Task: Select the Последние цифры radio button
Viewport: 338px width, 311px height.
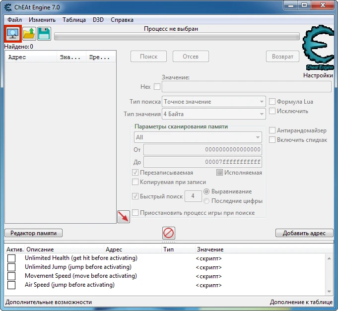Action: pos(206,201)
